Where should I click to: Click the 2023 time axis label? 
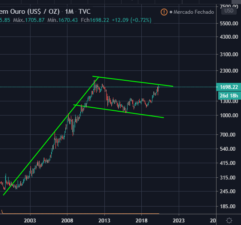[x=179, y=221]
